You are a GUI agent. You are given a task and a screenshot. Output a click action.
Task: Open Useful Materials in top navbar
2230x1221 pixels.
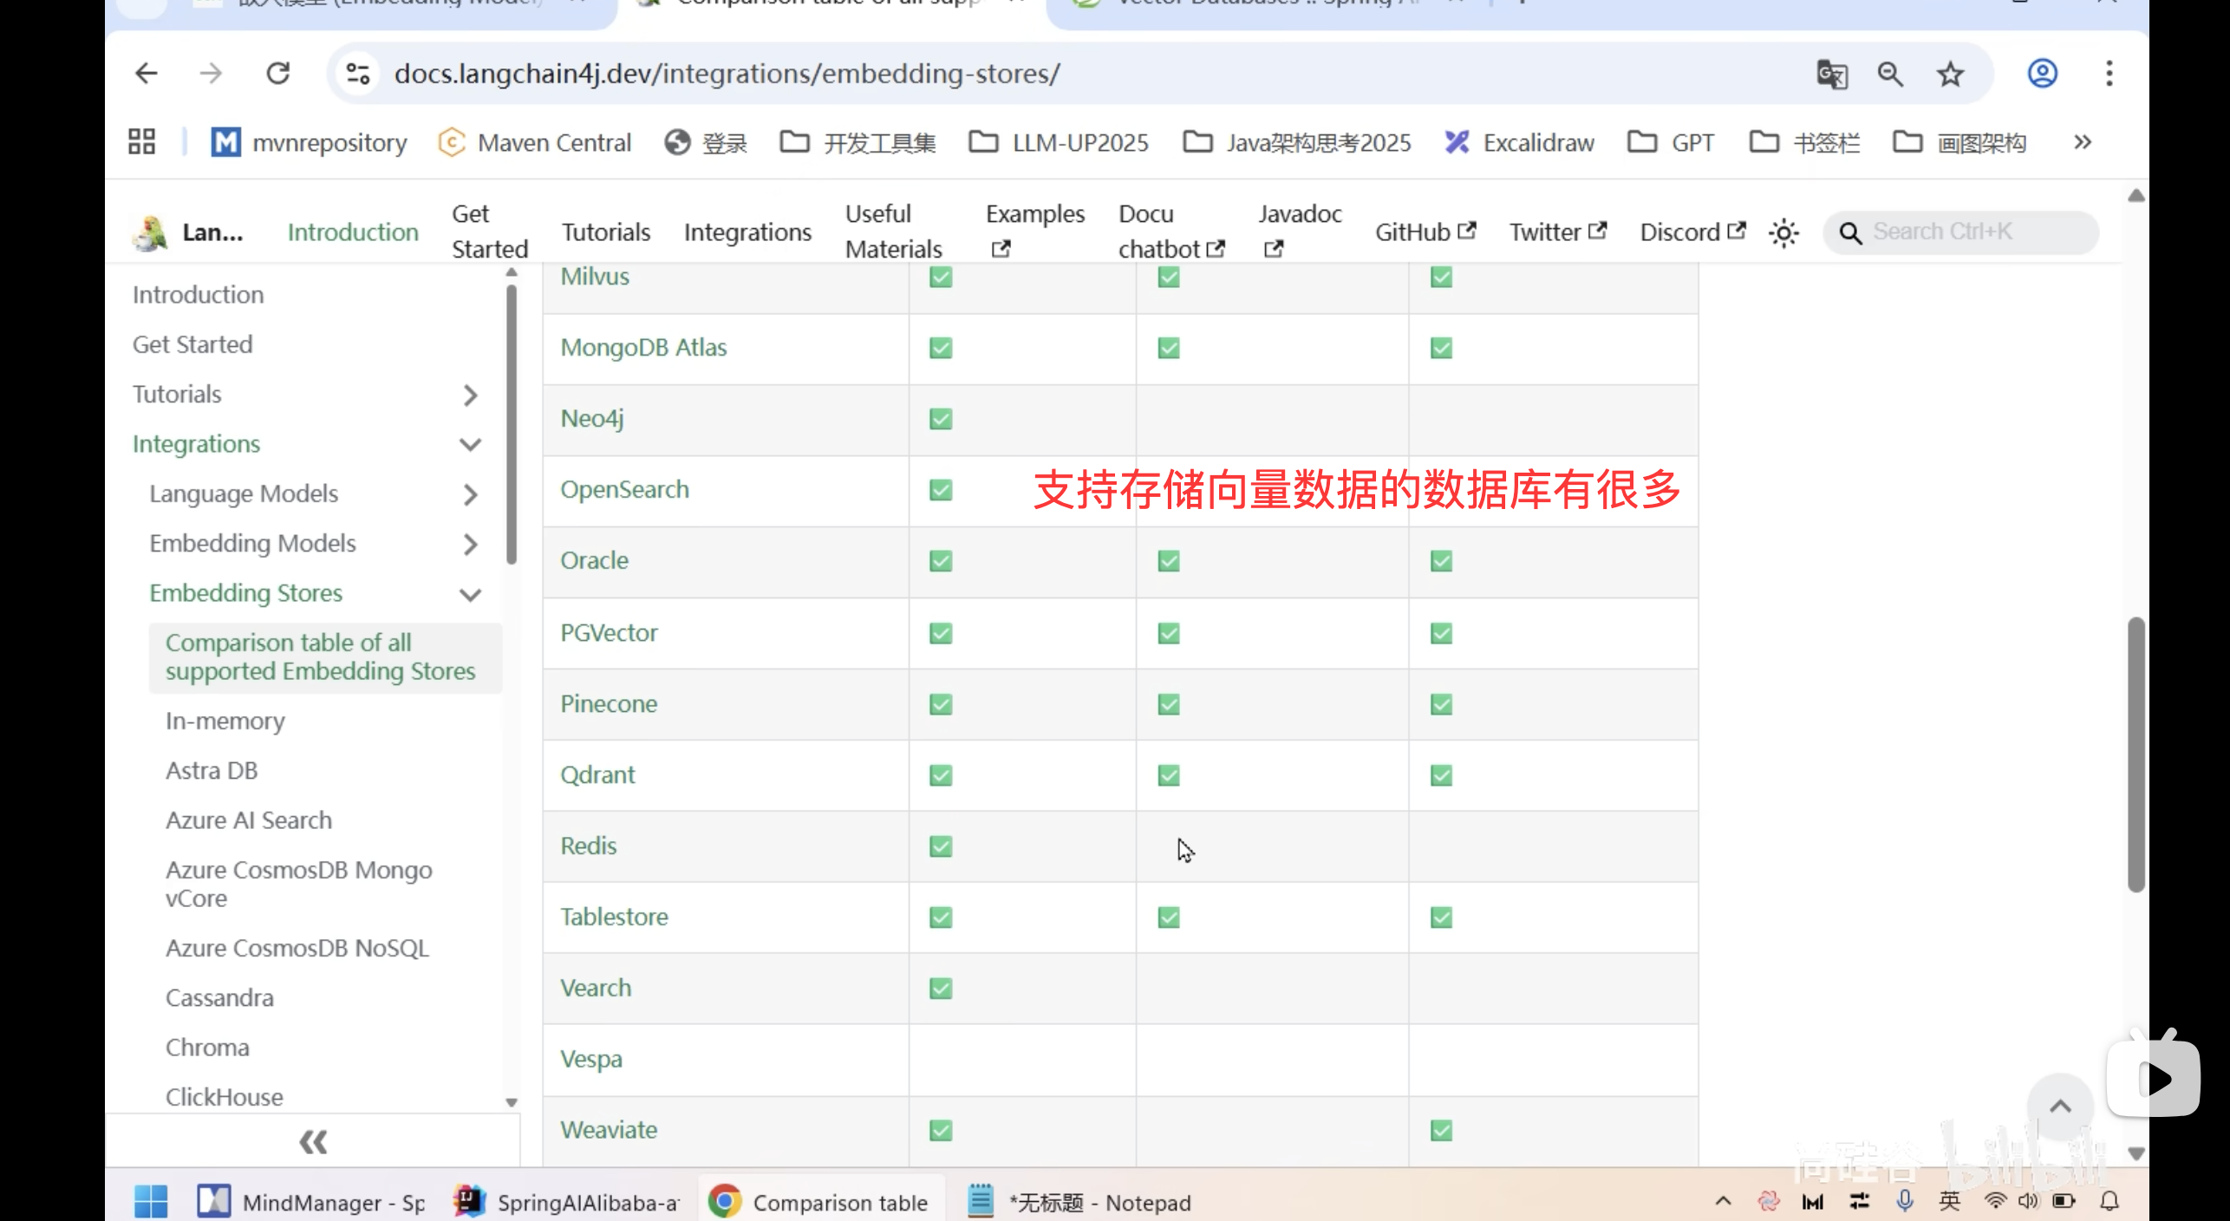point(893,232)
